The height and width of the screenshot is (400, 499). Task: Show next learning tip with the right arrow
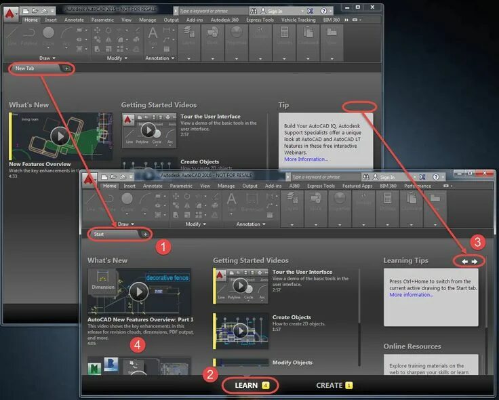(475, 261)
